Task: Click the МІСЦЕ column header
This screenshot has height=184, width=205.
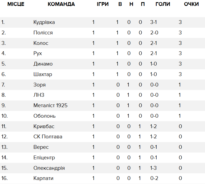Action: pyautogui.click(x=16, y=4)
